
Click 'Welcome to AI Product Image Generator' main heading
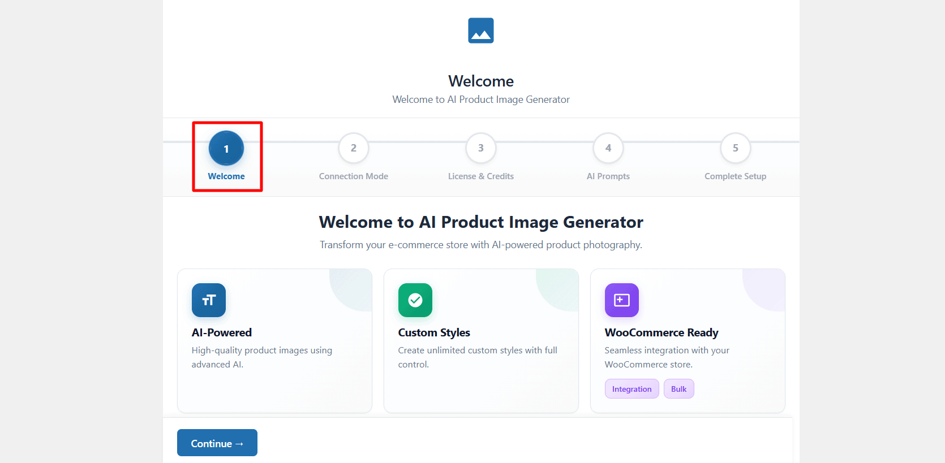click(481, 222)
